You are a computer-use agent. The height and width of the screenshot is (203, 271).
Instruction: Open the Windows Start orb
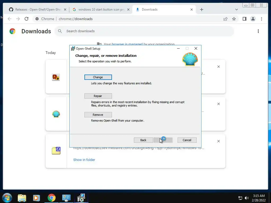[x=7, y=198]
